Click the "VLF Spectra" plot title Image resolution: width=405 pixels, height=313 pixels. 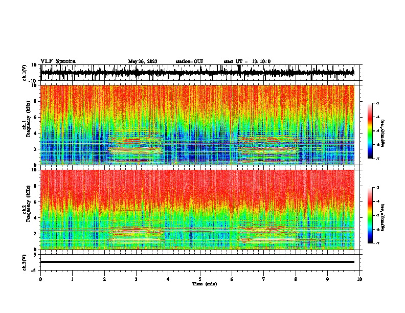click(58, 61)
